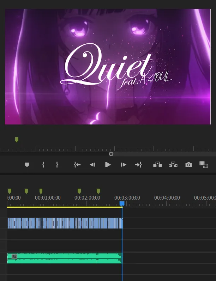
Task: Set Mark In point
Action: (43, 165)
